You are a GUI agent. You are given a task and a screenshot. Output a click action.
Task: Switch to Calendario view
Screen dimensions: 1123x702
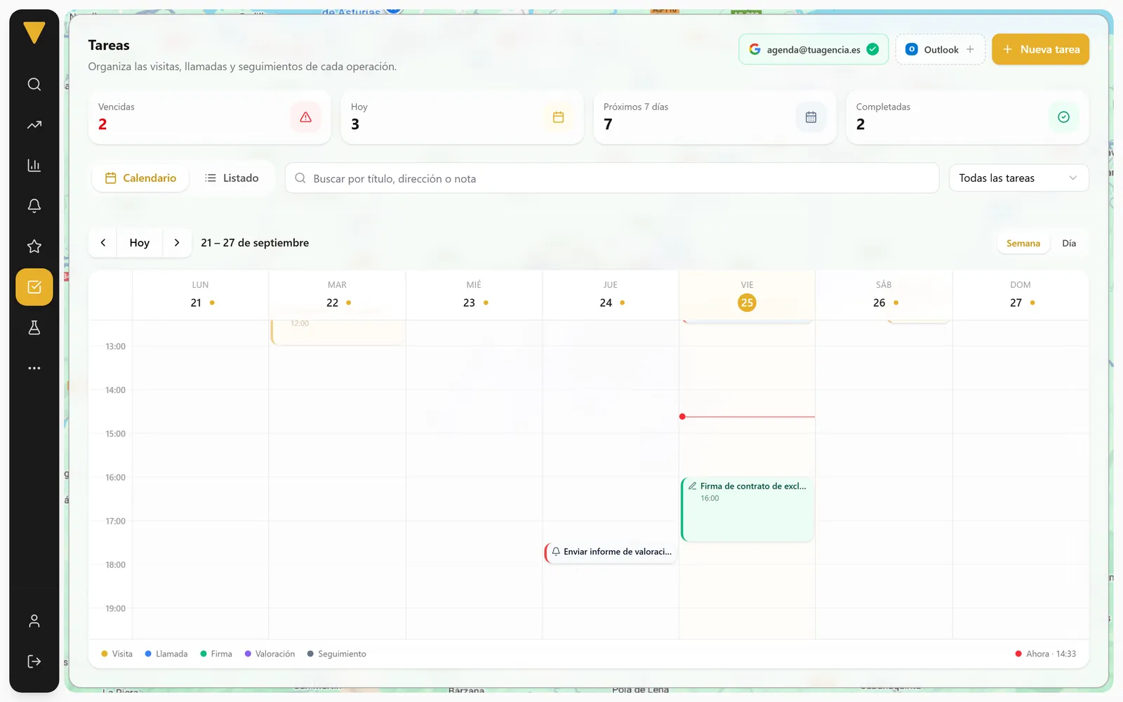pos(140,178)
